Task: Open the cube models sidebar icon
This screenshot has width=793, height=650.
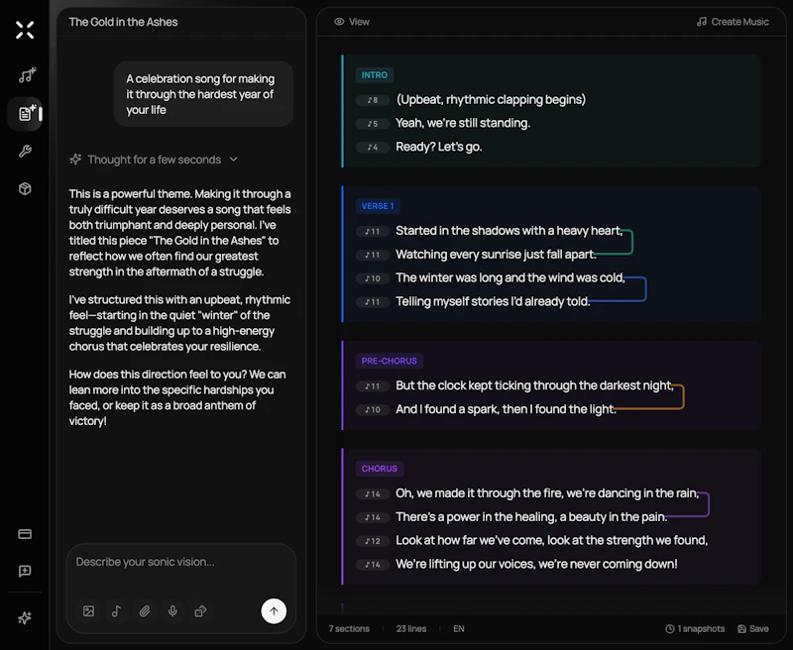Action: click(x=25, y=189)
